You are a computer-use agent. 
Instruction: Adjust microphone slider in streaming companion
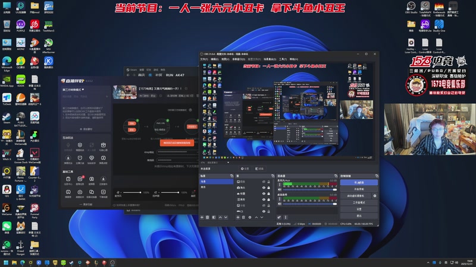pos(132,192)
